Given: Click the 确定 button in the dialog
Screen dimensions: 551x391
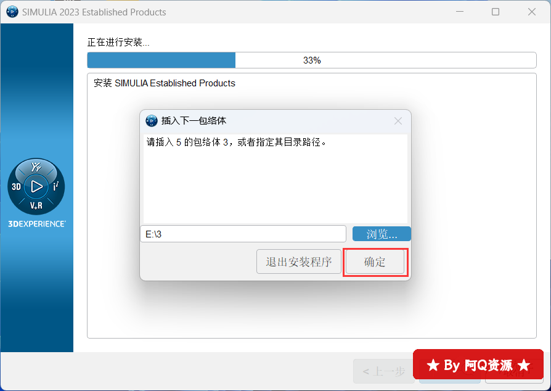Looking at the screenshot, I should click(x=375, y=261).
